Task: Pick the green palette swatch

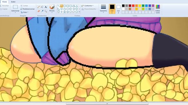Action: pos(143,6)
